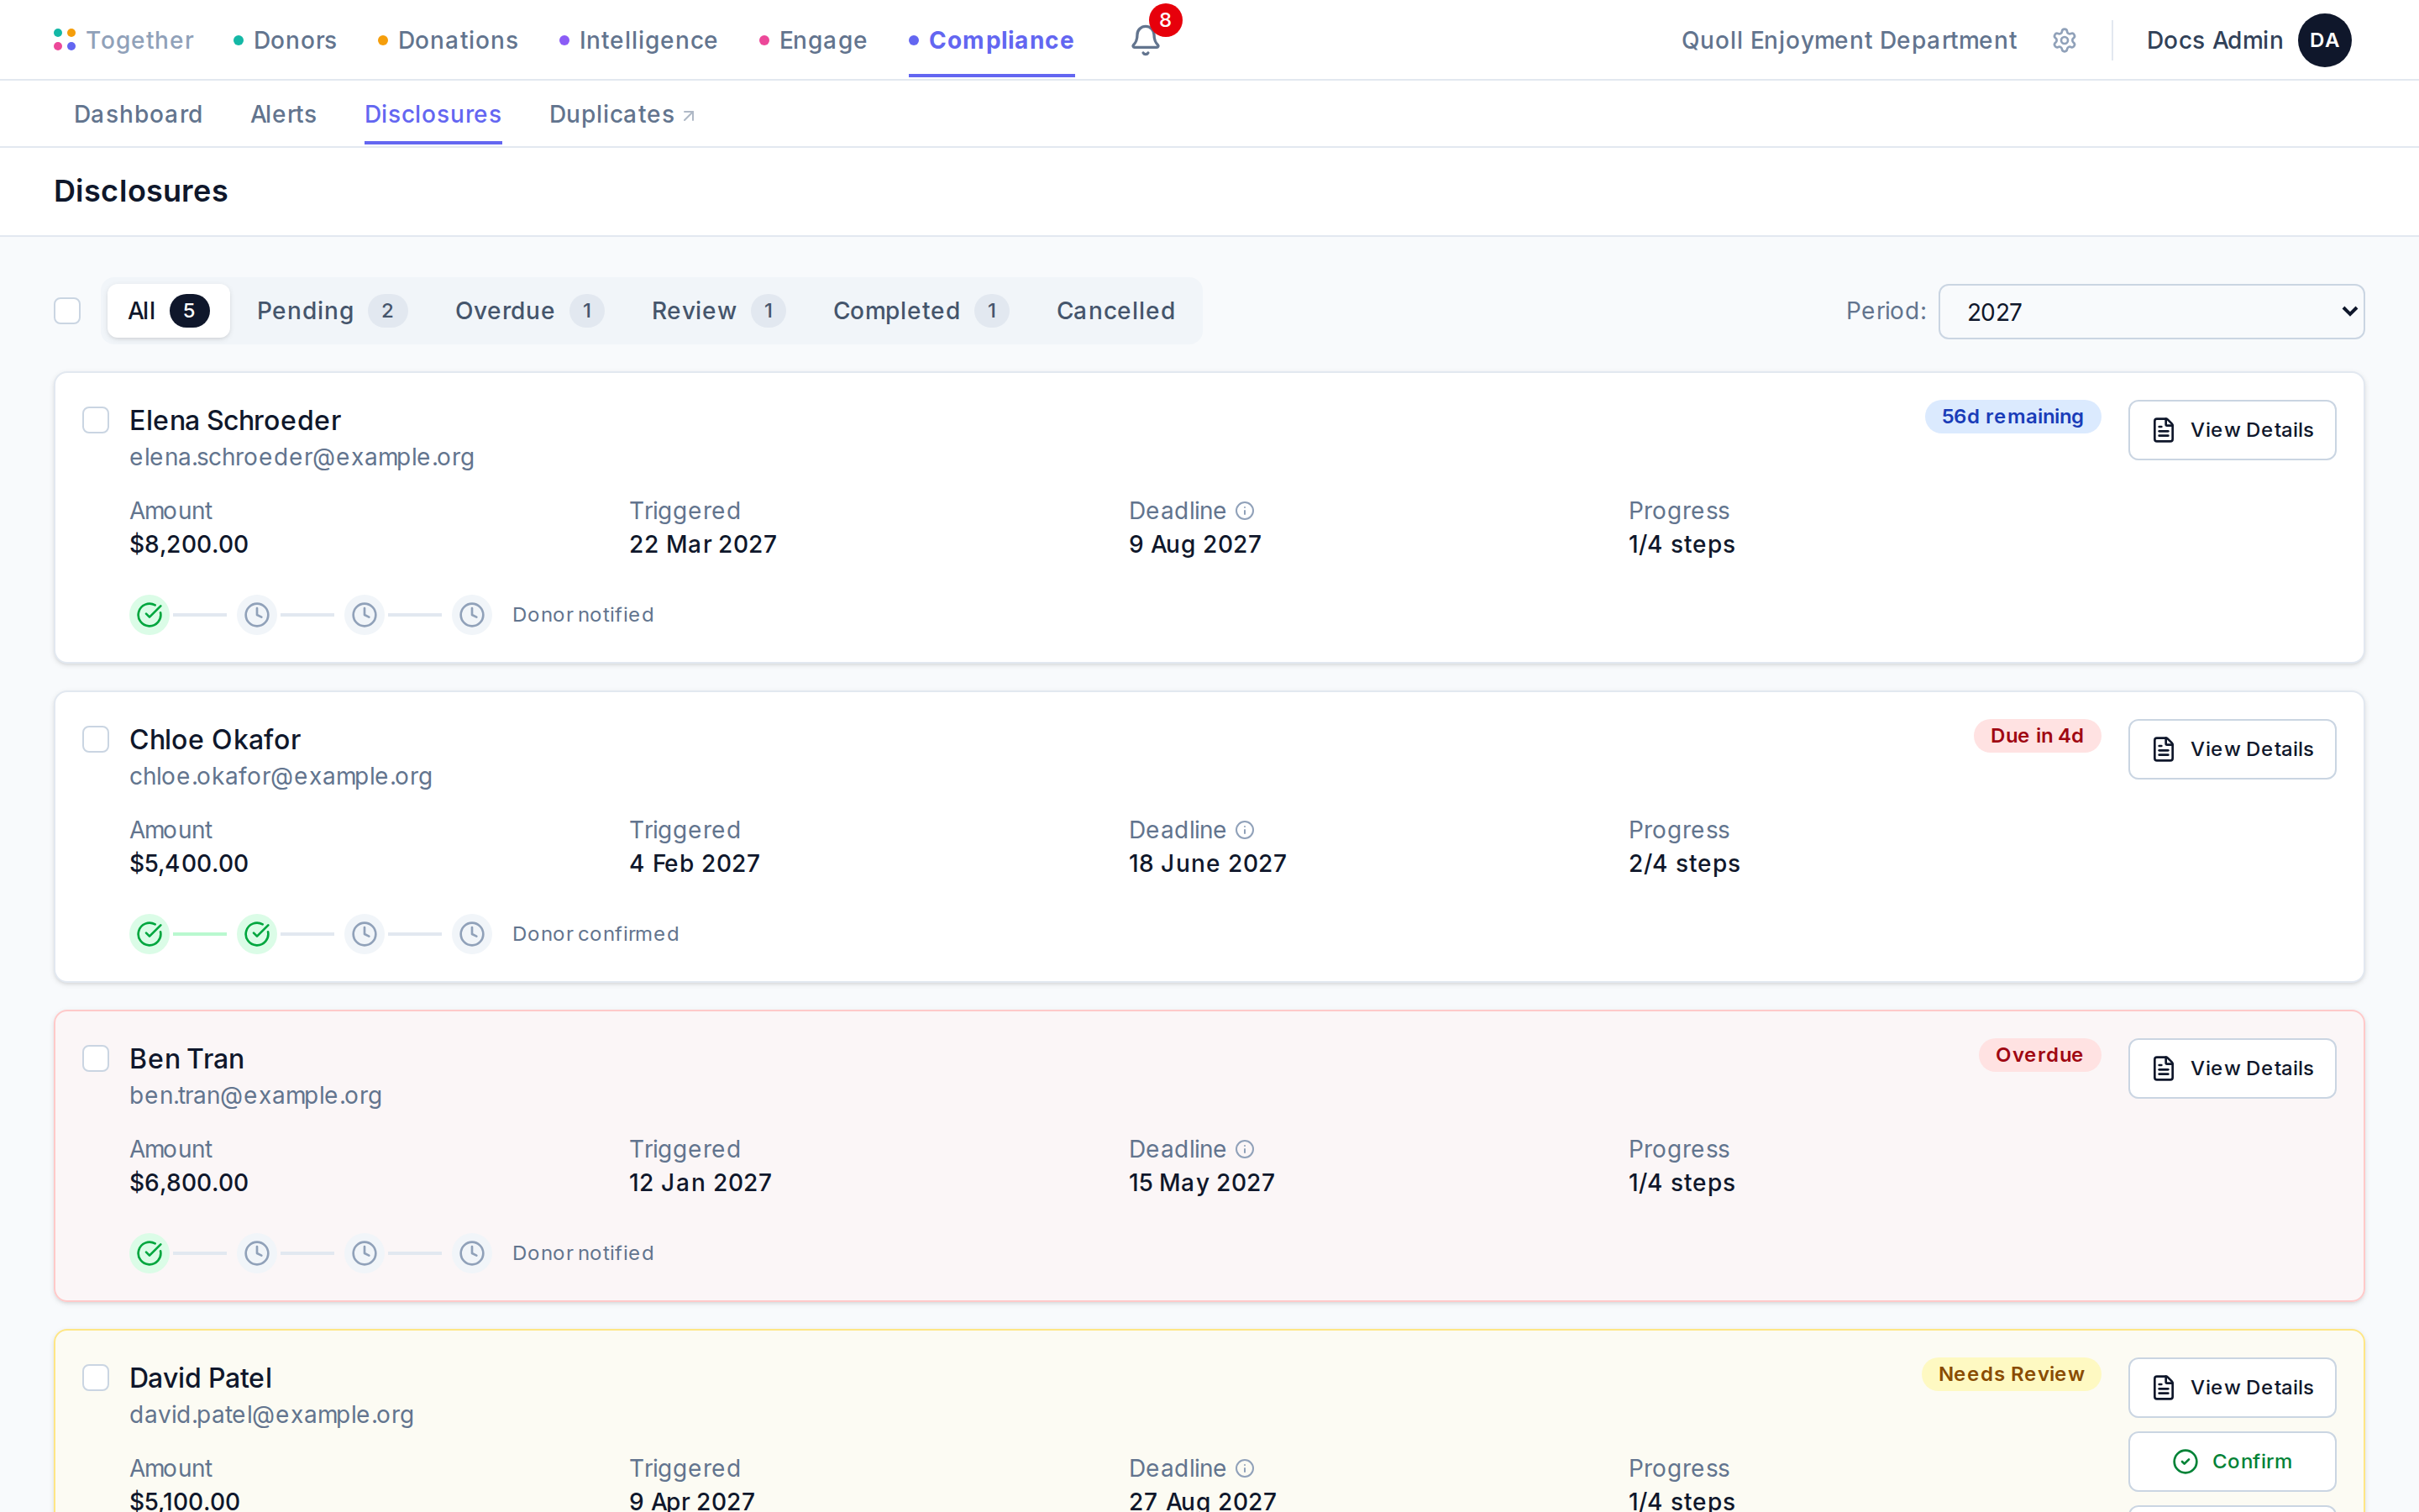Click the DA avatar
The height and width of the screenshot is (1512, 2419).
[2324, 40]
